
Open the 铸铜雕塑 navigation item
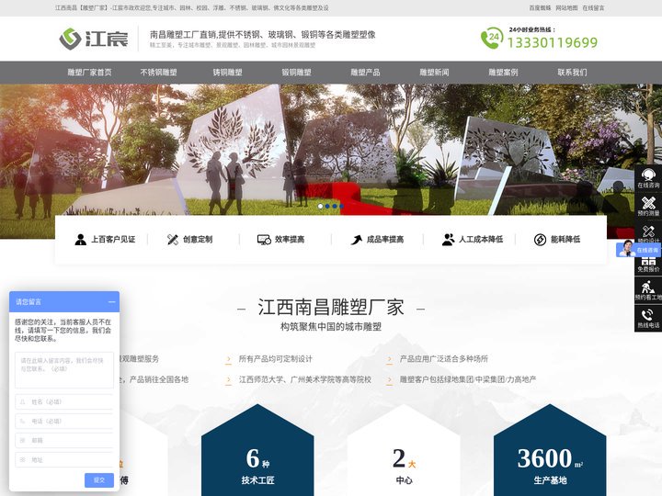click(x=228, y=73)
